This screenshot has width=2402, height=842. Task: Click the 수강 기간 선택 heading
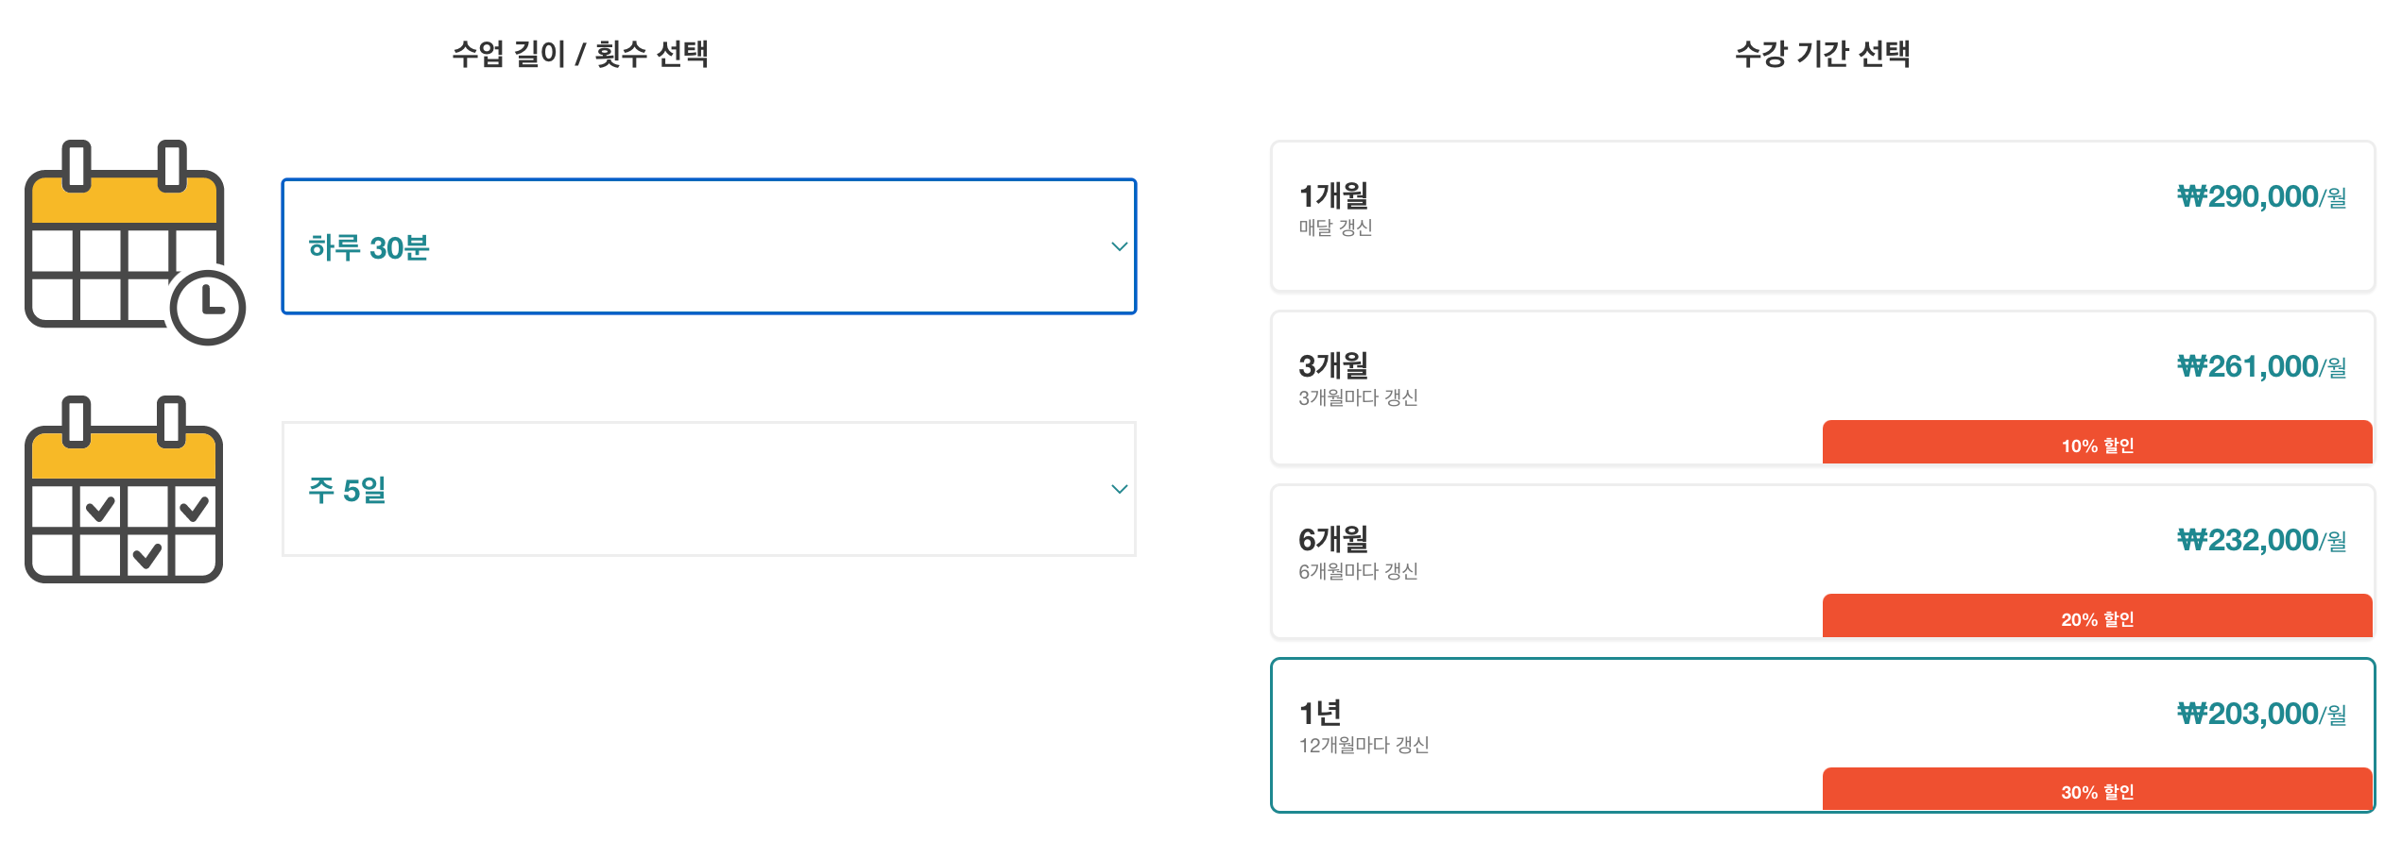pos(1823,54)
